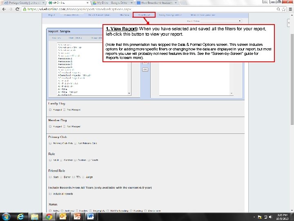The image size is (294, 221).
Task: Bookmark this page with the star icon
Action: 283,9
